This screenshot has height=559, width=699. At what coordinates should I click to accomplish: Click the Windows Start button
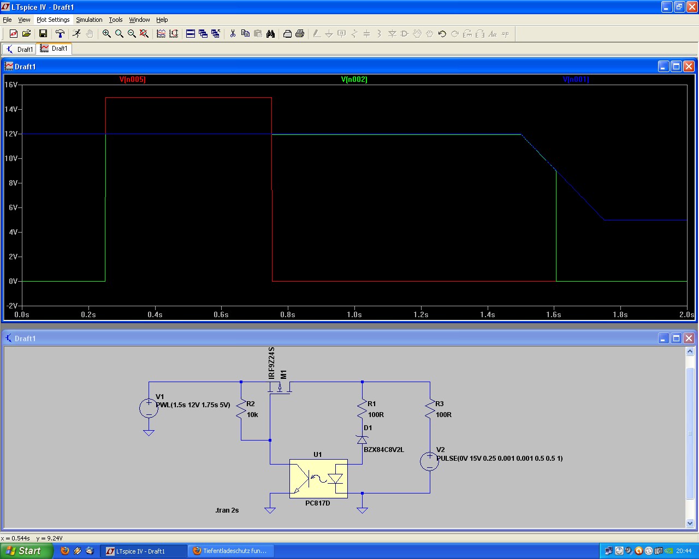(x=26, y=551)
